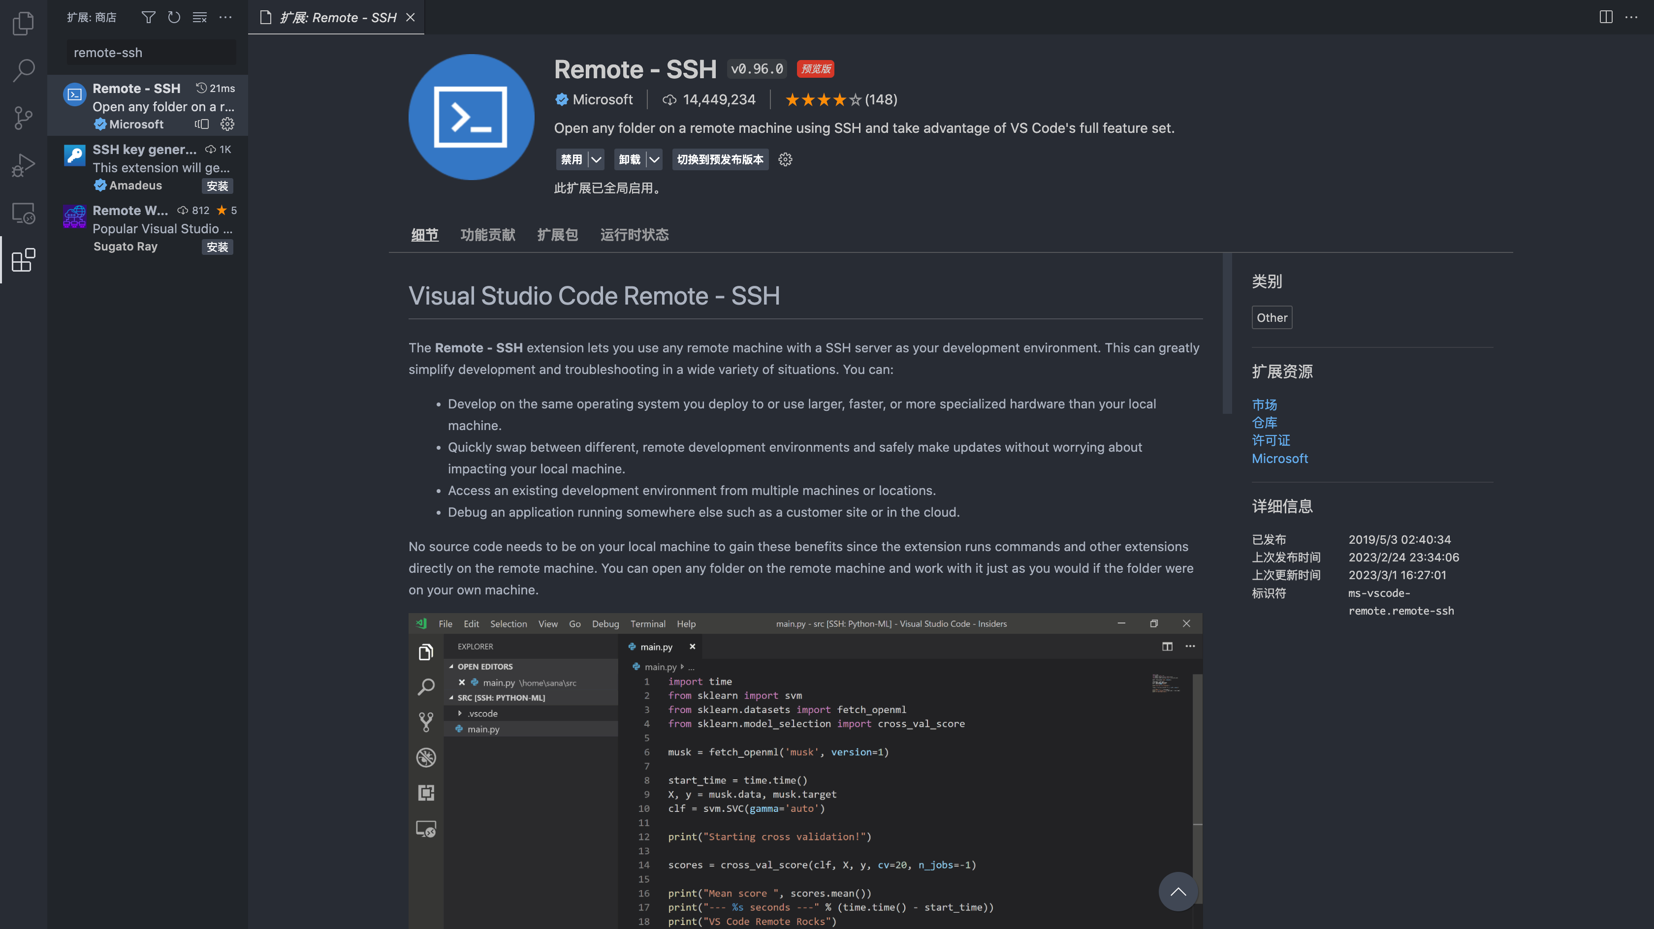1654x929 pixels.
Task: Switch to the 功能贡献 tab
Action: click(487, 235)
